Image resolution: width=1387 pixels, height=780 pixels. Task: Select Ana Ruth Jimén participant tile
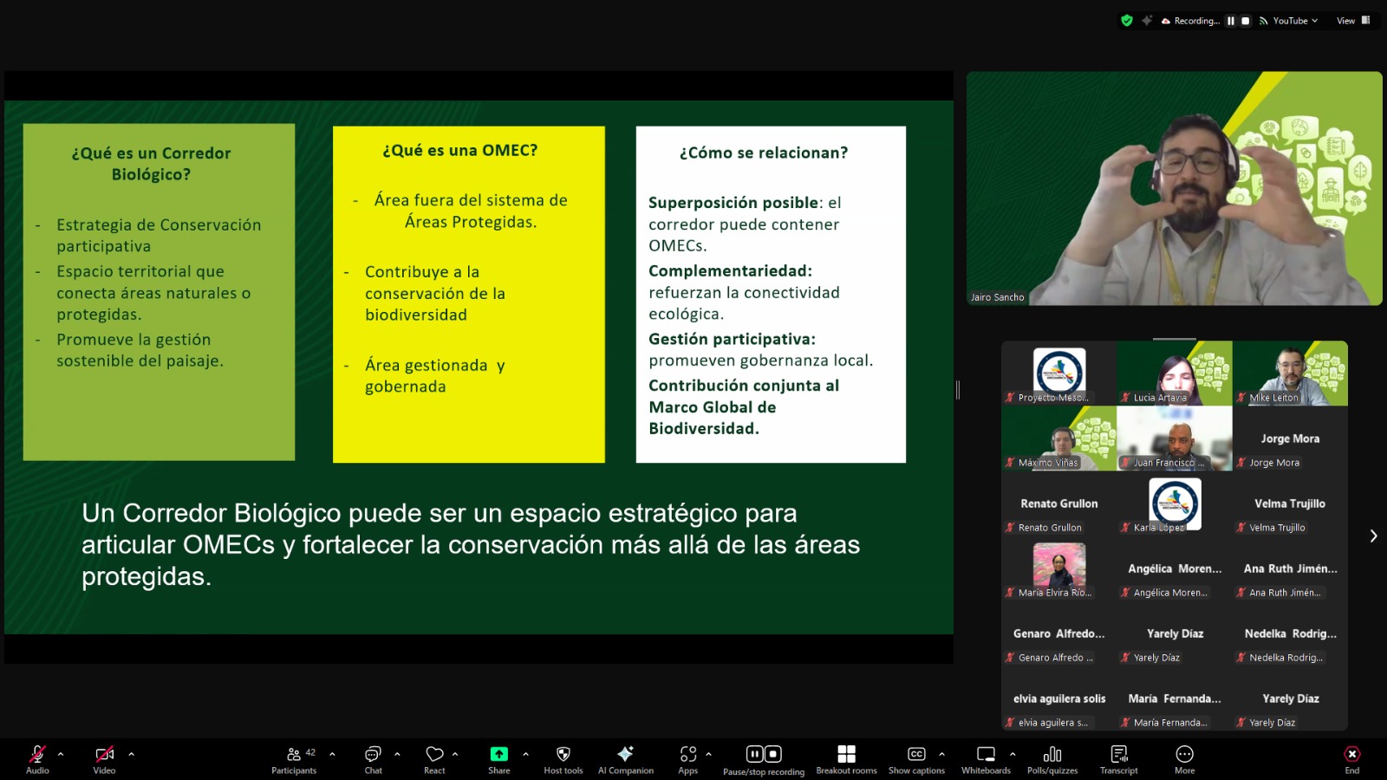(x=1290, y=568)
